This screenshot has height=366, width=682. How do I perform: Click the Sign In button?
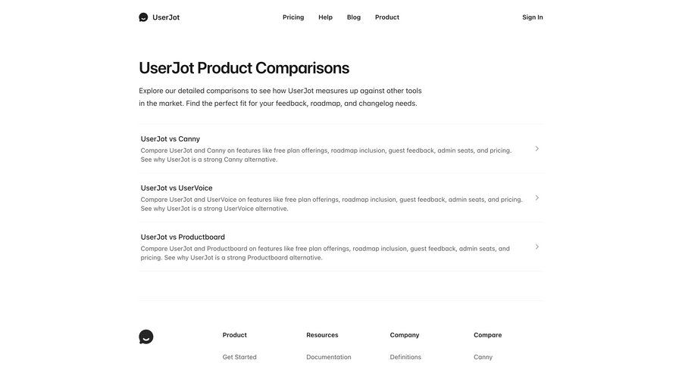(533, 17)
